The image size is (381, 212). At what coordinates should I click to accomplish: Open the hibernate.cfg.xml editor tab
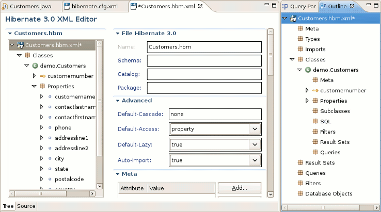(x=96, y=6)
